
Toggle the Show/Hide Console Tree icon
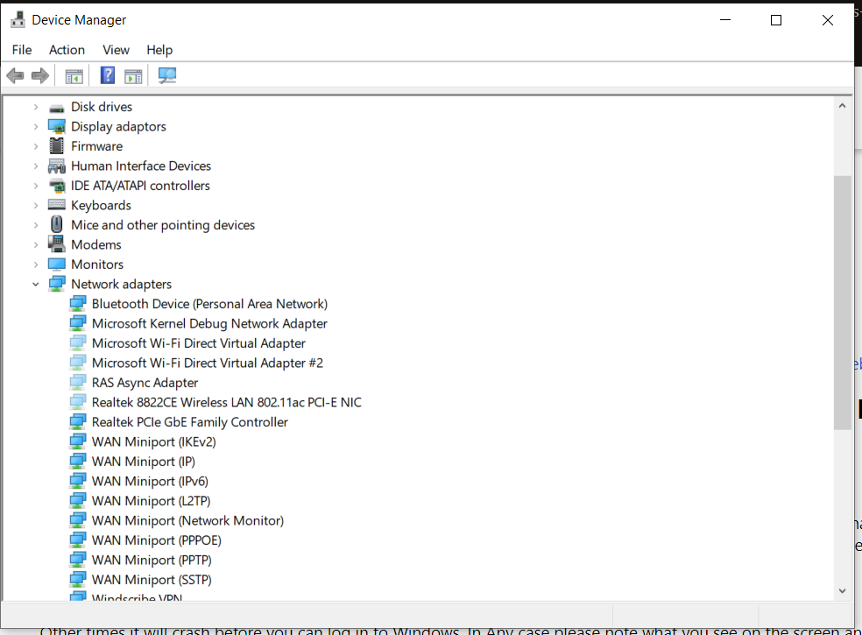(74, 76)
